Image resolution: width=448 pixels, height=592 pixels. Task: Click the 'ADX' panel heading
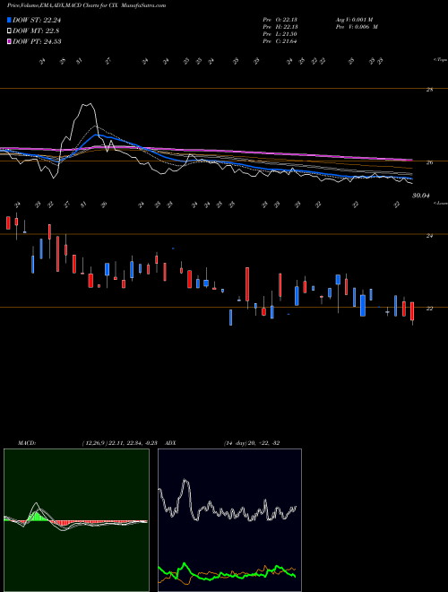(x=171, y=443)
